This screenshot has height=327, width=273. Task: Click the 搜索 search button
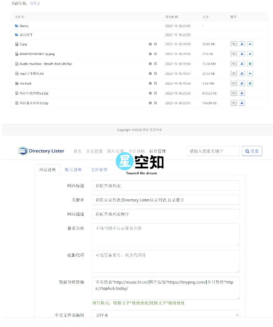252,151
